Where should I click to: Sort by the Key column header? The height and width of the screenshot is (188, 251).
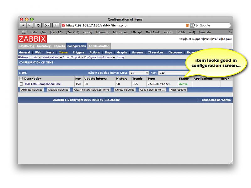(x=78, y=79)
